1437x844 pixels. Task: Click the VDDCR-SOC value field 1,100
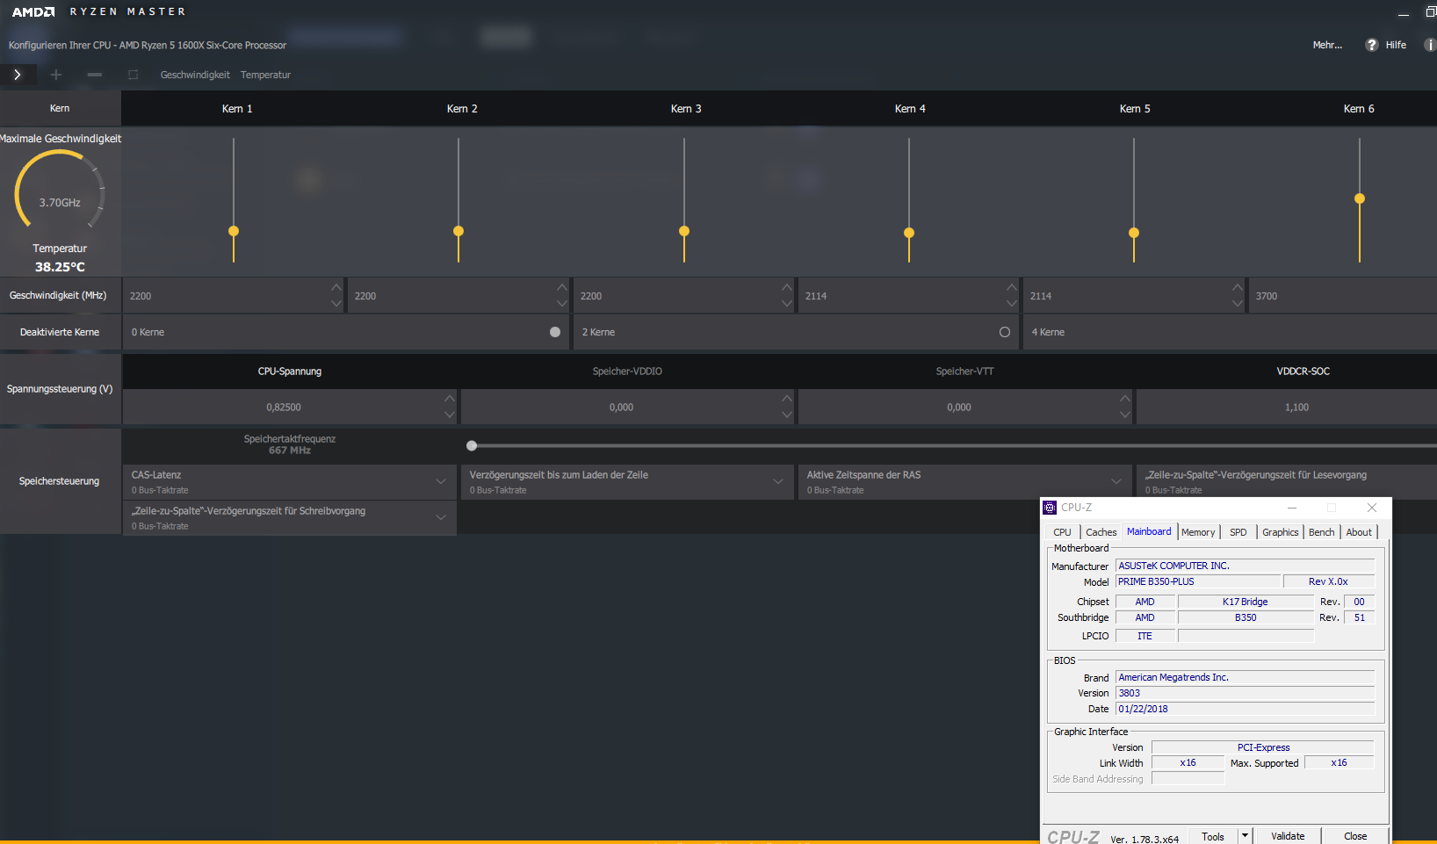[x=1287, y=408]
